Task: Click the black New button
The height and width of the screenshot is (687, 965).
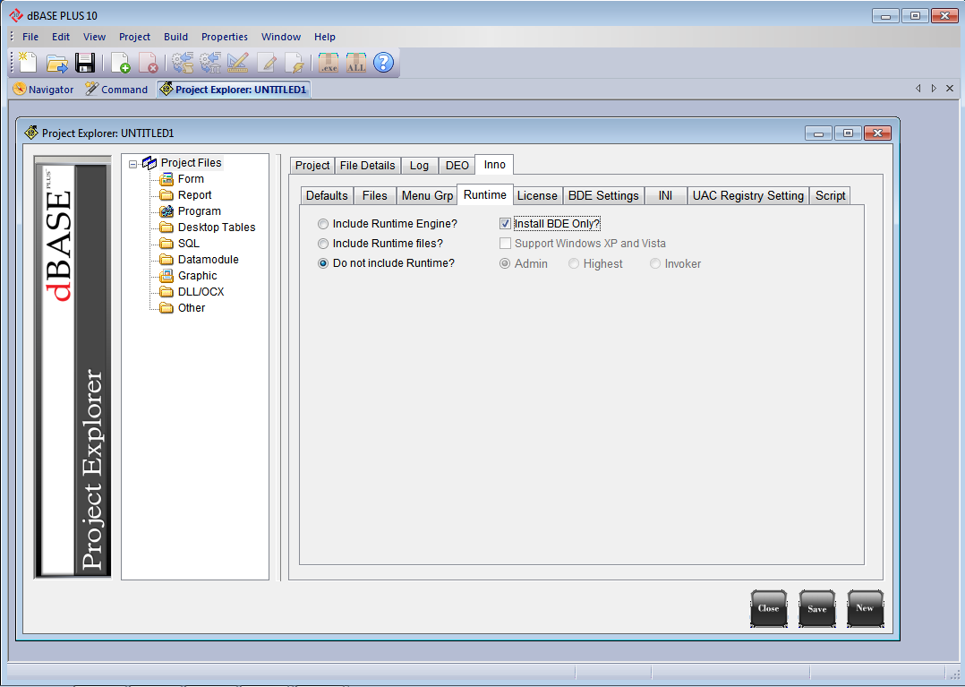Action: pyautogui.click(x=866, y=608)
